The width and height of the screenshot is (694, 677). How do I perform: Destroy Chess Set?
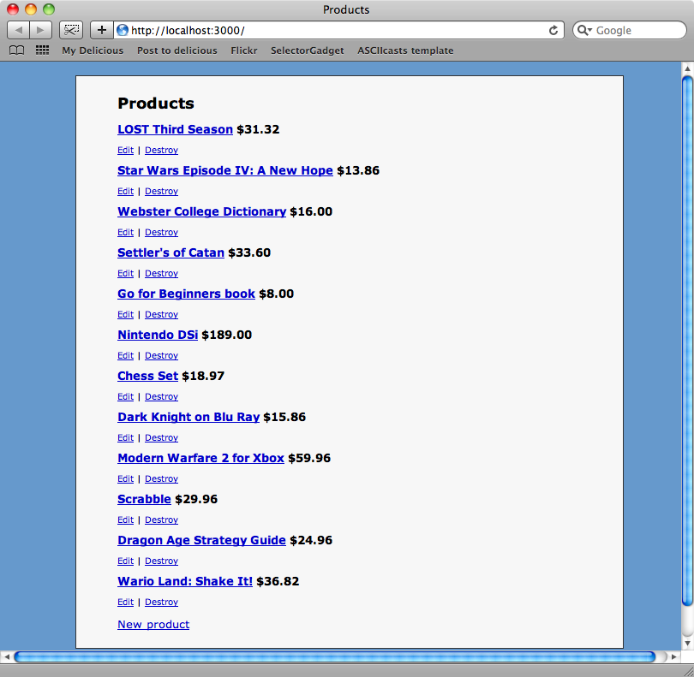click(x=162, y=396)
